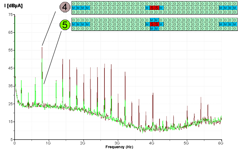Click the tallest spectrum peak near 0.8 GHz
Image resolution: width=239 pixels, height=149 pixels.
(42, 48)
